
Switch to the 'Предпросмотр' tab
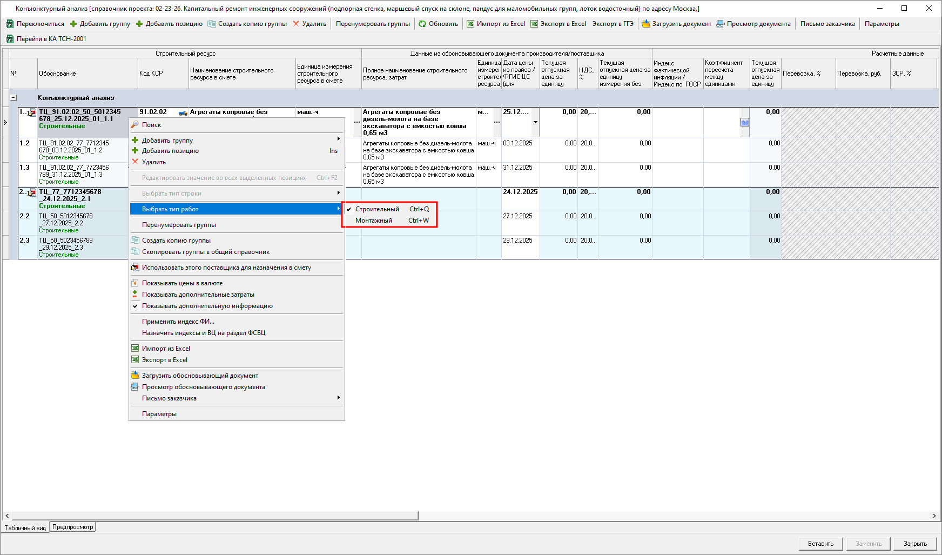pyautogui.click(x=73, y=527)
